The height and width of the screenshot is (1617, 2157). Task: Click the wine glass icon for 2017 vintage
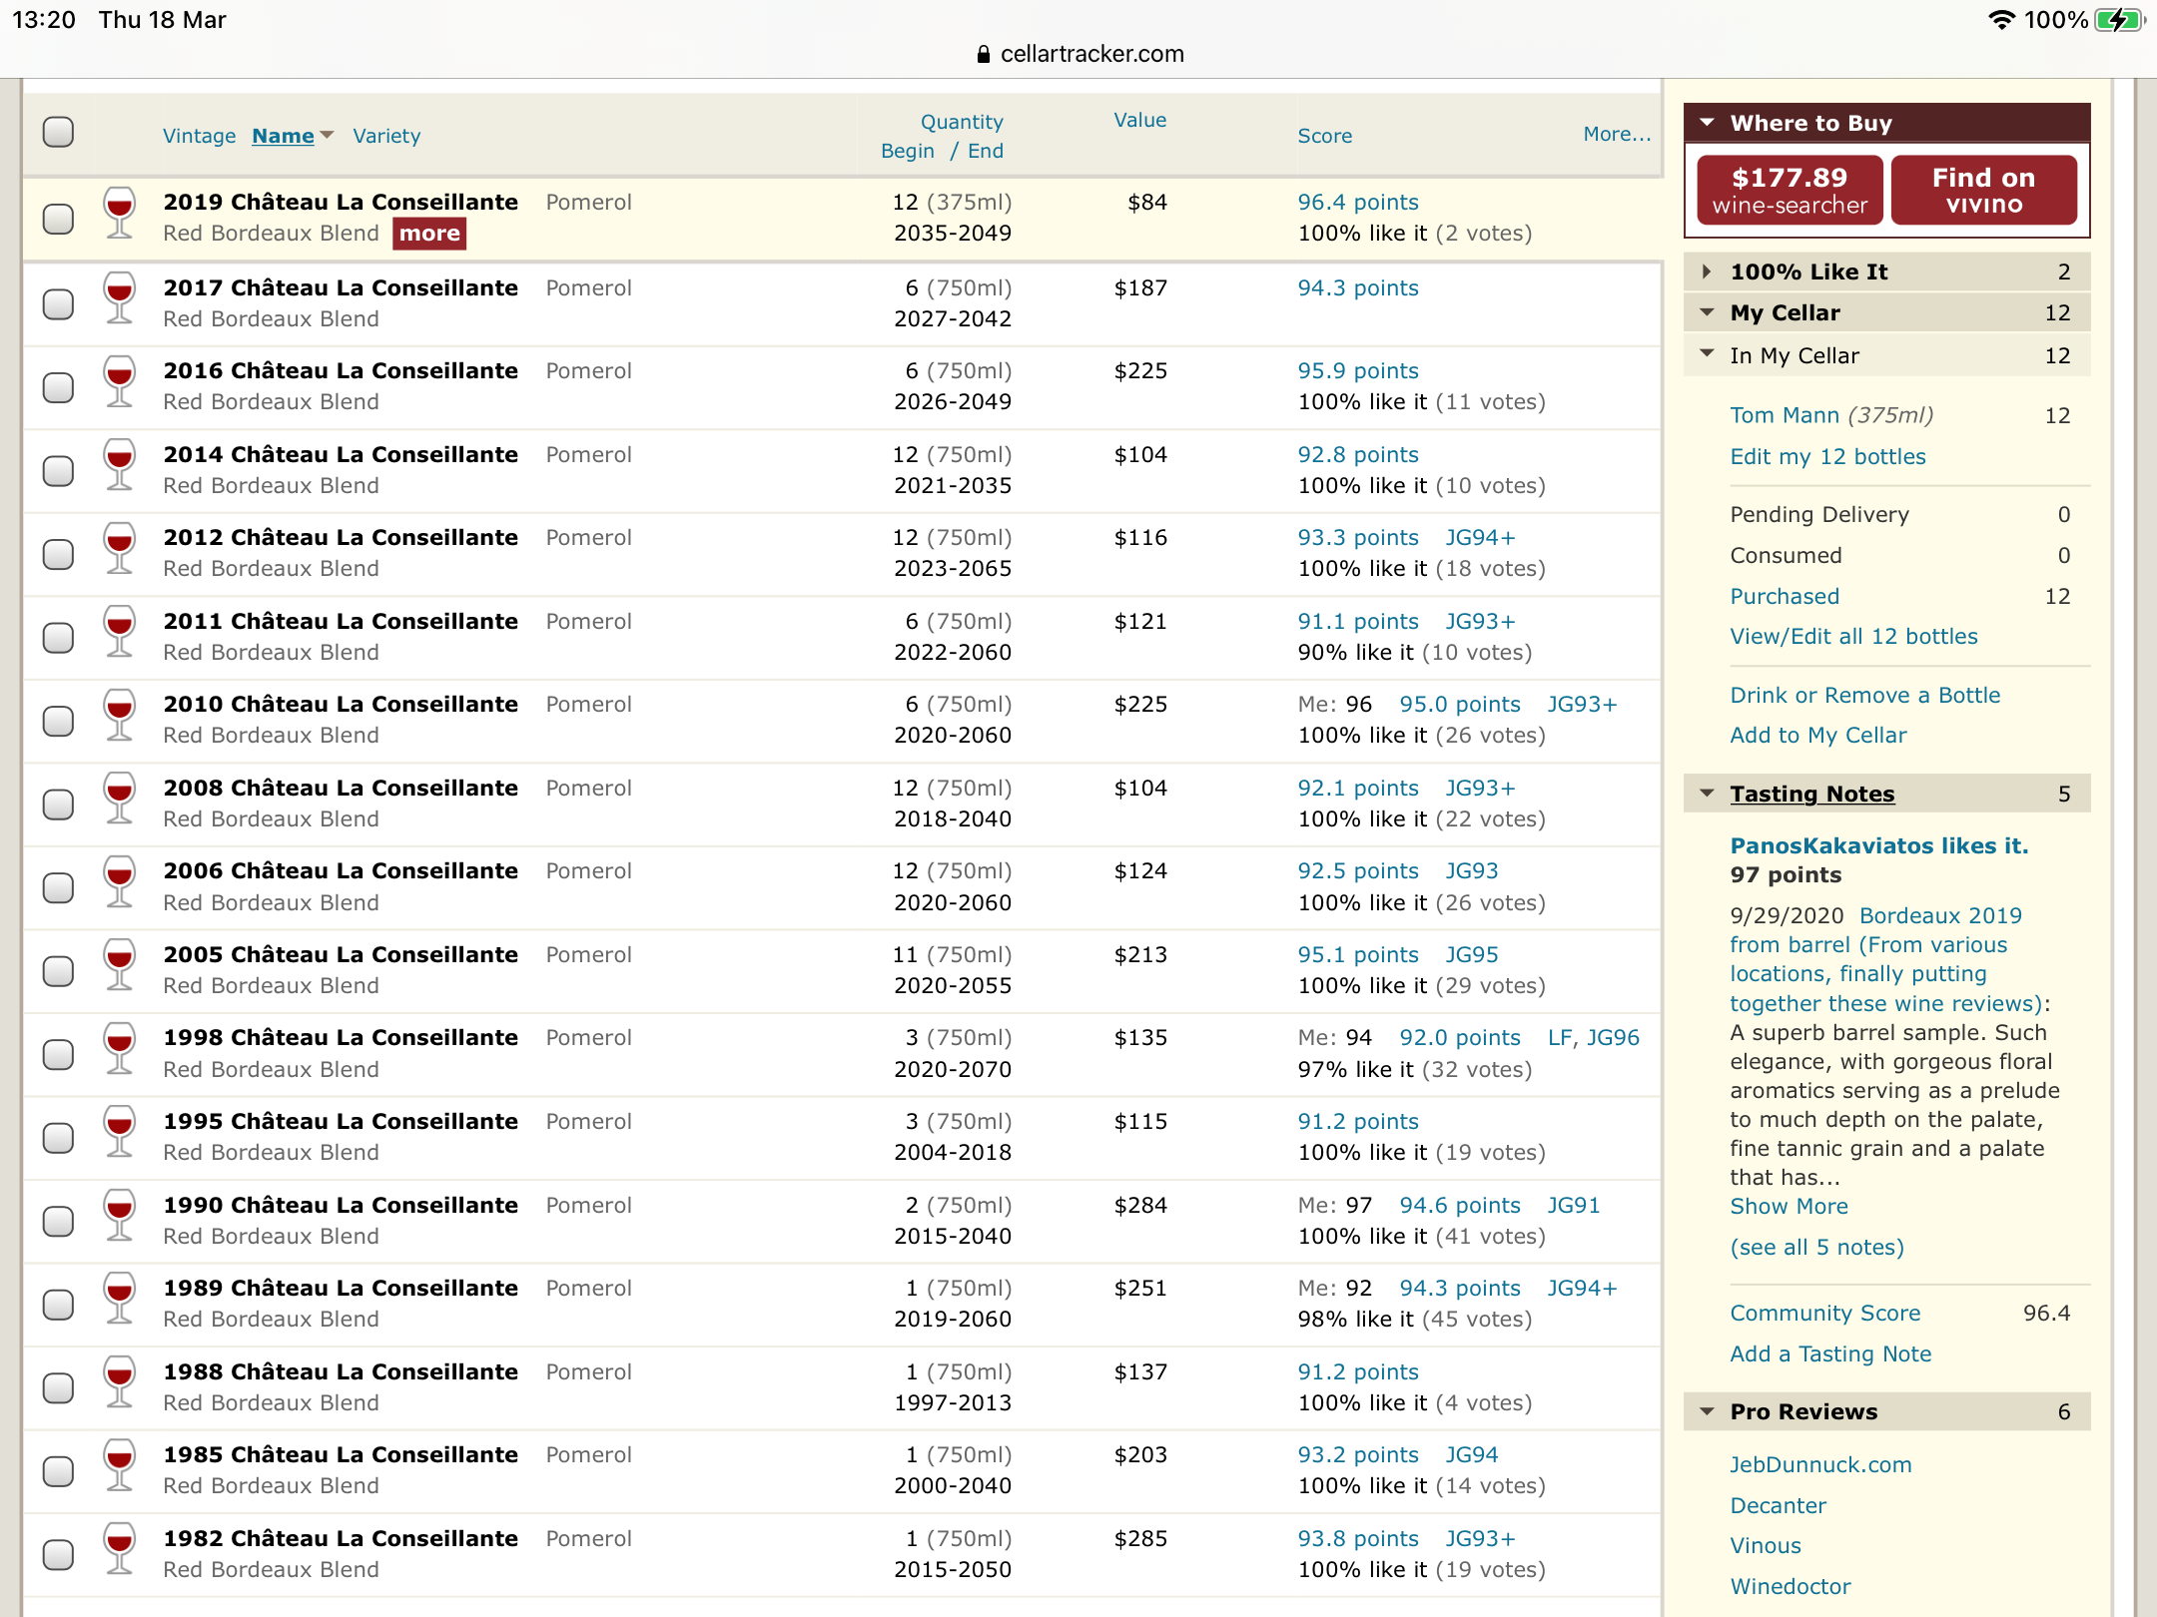120,297
